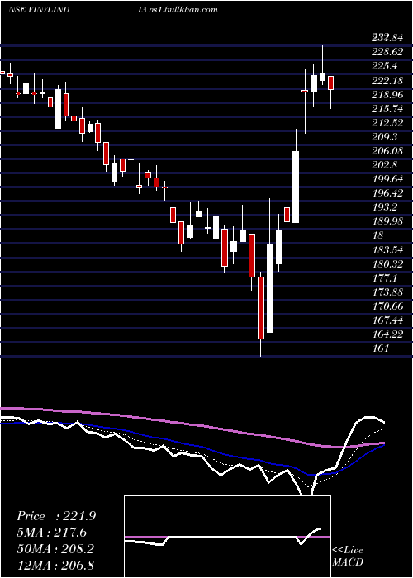
Task: Click the MACD inset chart panel
Action: coord(227,537)
